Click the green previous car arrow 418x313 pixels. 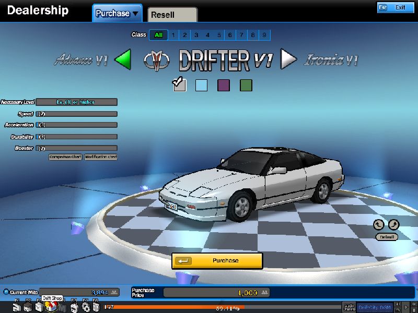tap(122, 59)
